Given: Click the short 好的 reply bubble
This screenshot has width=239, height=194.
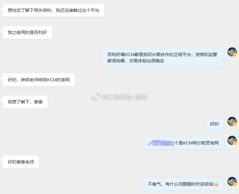Looking at the screenshot, I should click(214, 124).
